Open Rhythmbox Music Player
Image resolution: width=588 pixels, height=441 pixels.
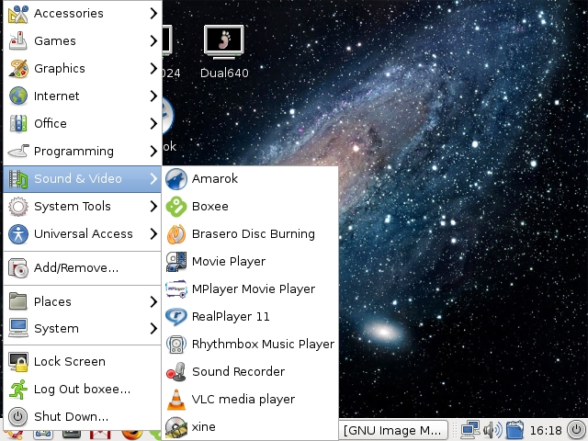click(x=250, y=345)
